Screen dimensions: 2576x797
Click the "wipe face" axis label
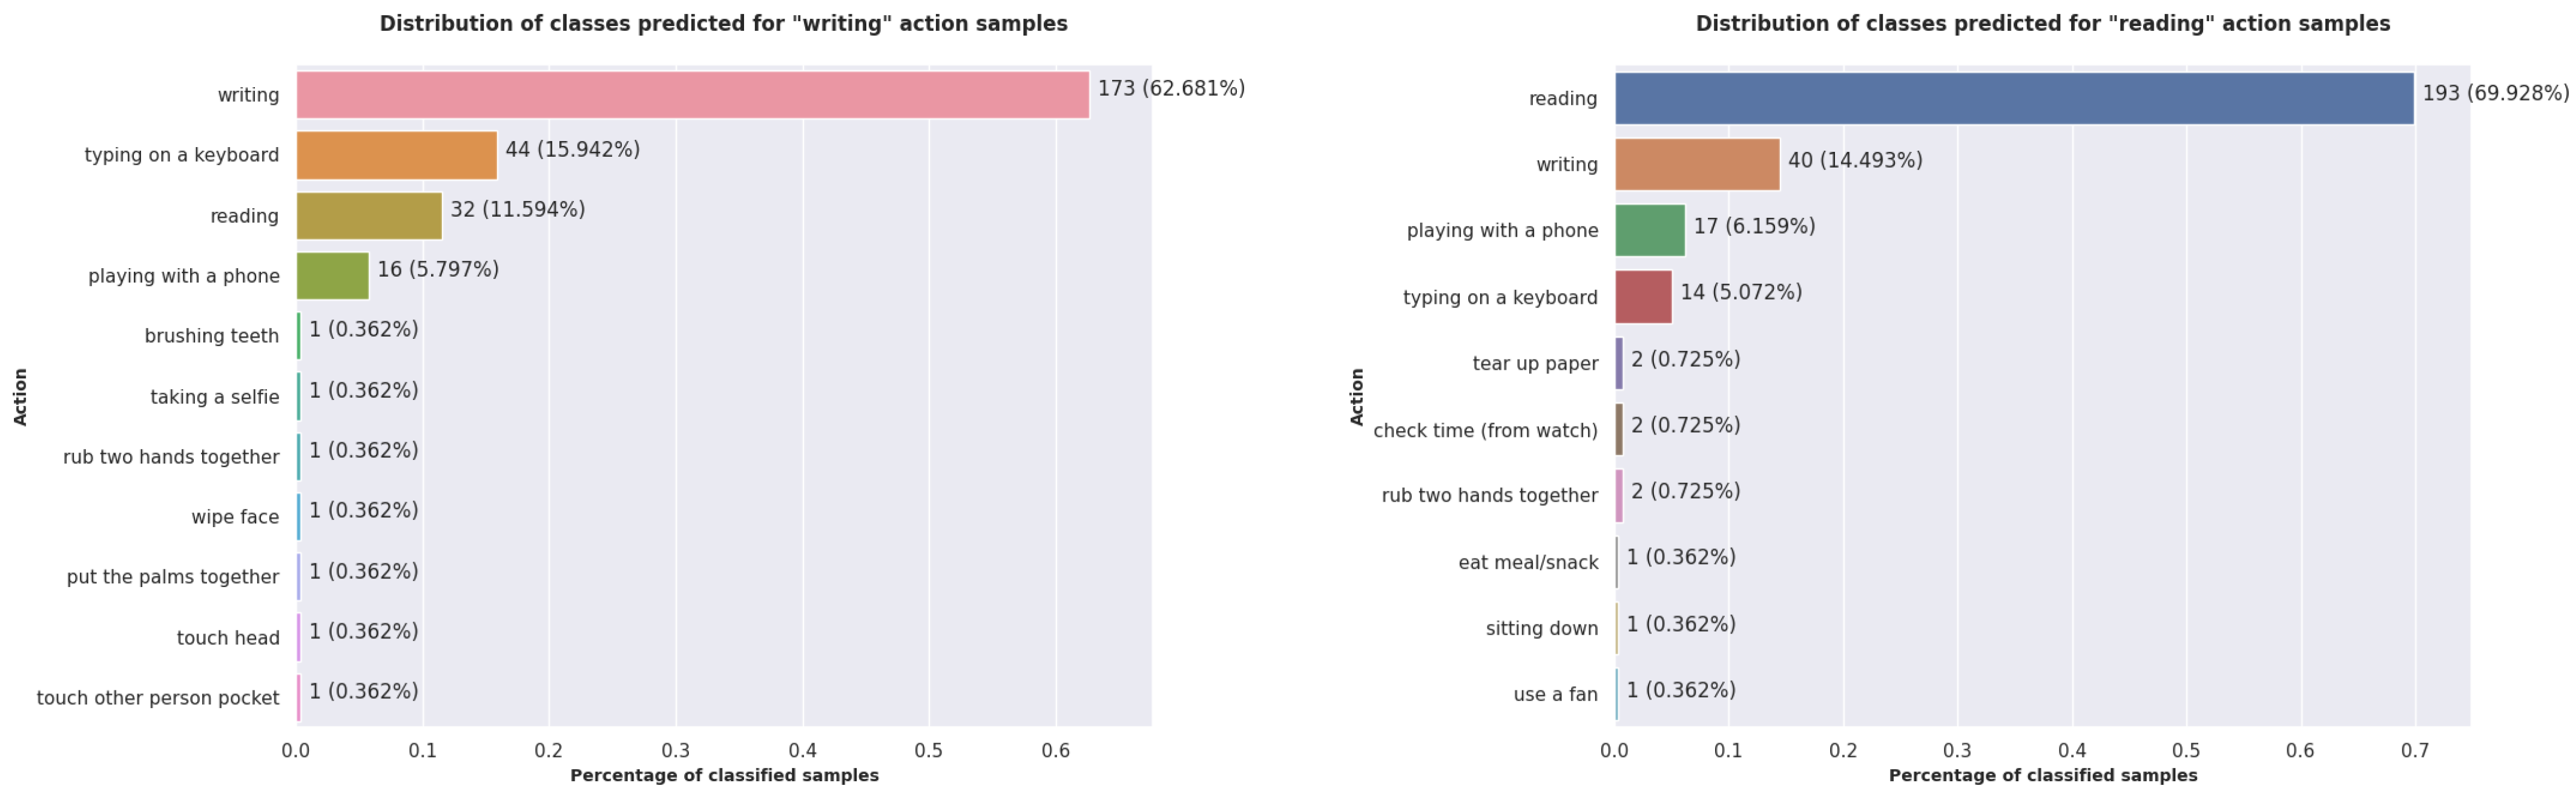[x=235, y=517]
